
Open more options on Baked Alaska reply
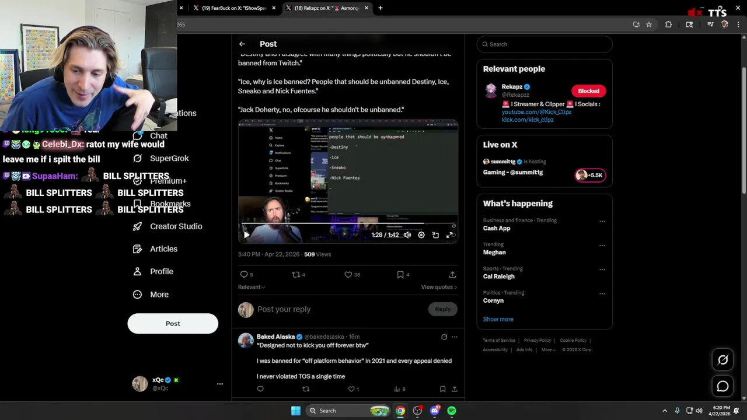tap(455, 337)
